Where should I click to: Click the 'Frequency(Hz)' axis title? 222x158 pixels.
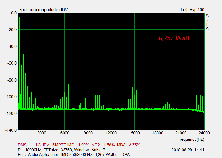coord(191,139)
